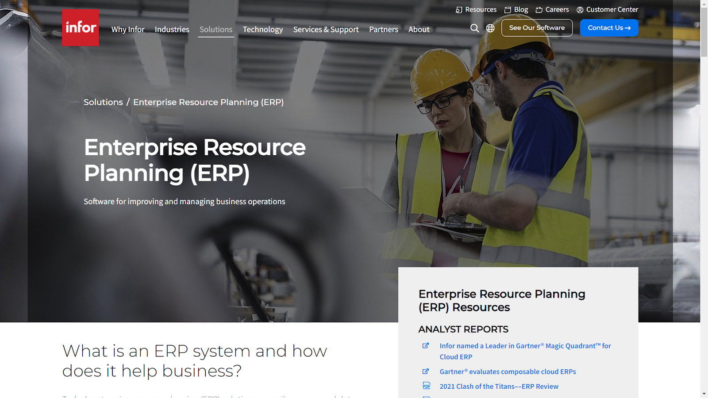This screenshot has height=398, width=708.
Task: Open the Technology menu
Action: click(263, 30)
